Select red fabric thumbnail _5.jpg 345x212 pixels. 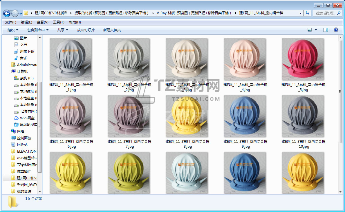coord(303,59)
